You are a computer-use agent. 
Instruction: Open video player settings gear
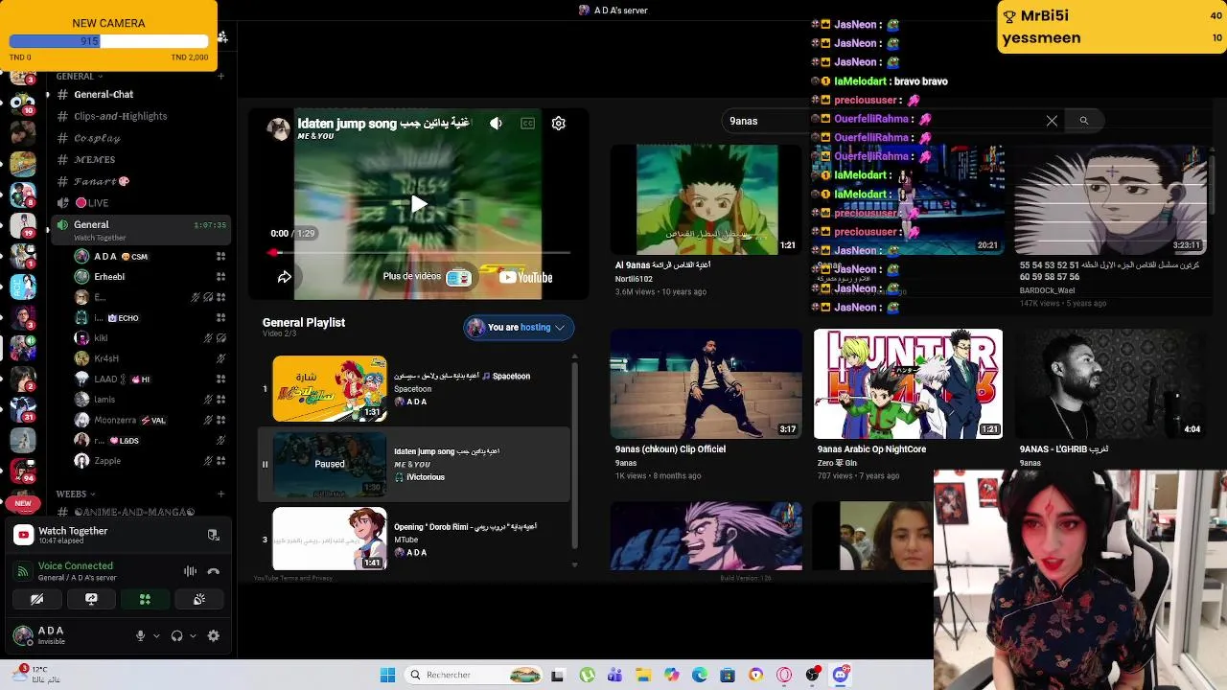559,124
